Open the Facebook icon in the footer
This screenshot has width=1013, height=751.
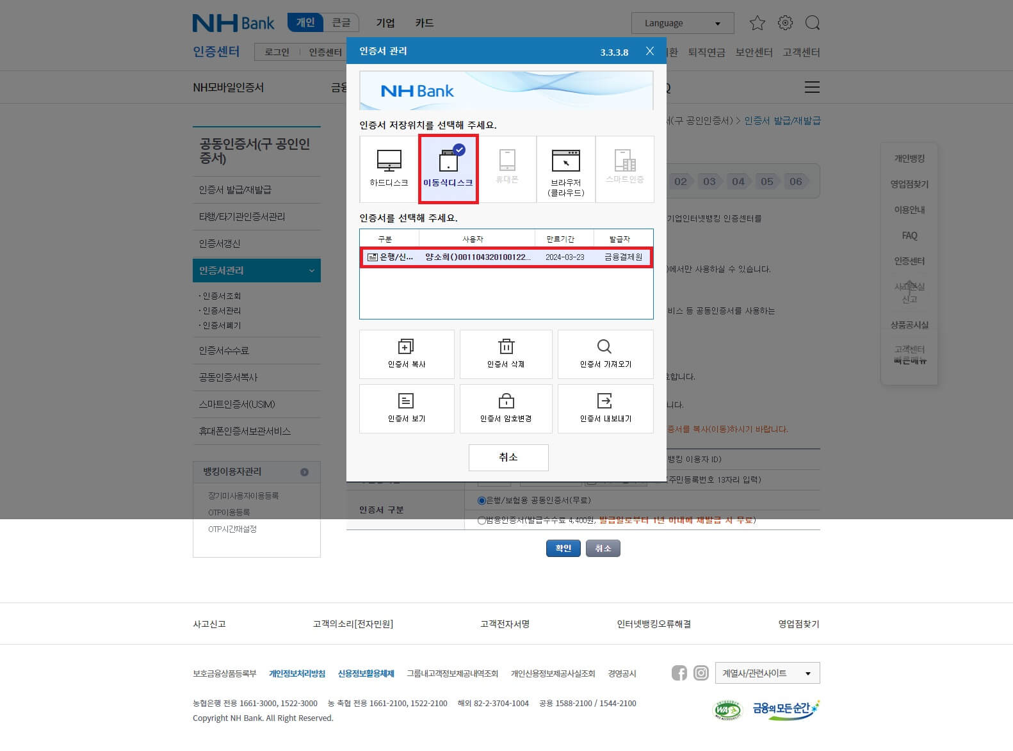pos(679,673)
